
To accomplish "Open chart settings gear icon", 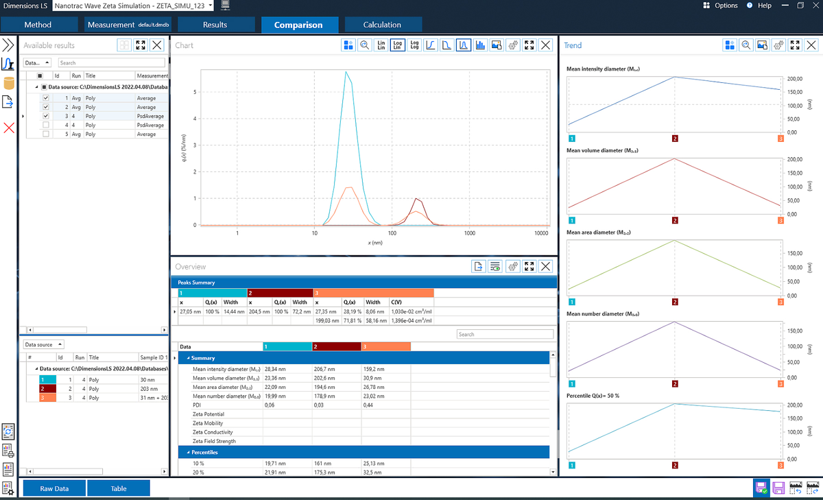I will [x=512, y=45].
